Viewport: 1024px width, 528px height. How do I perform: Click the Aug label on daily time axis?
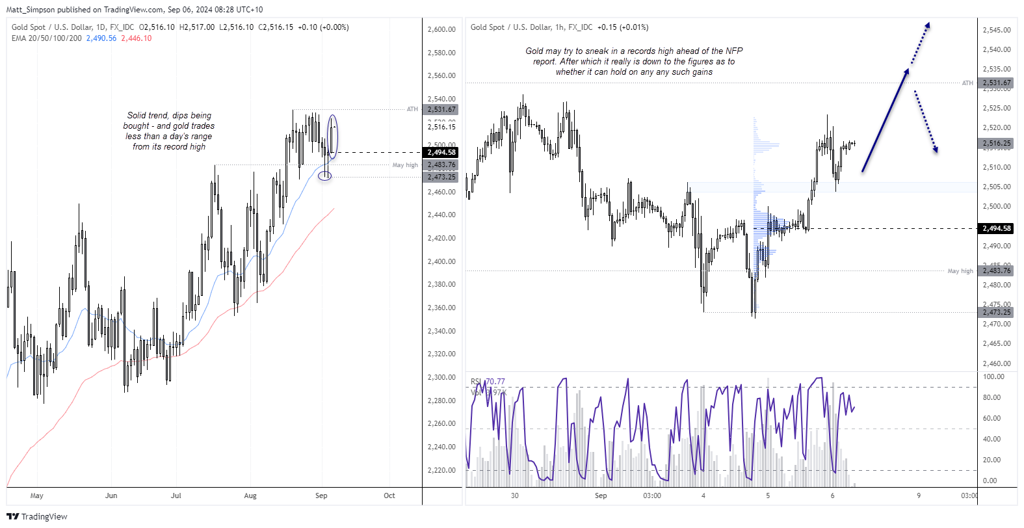click(250, 495)
